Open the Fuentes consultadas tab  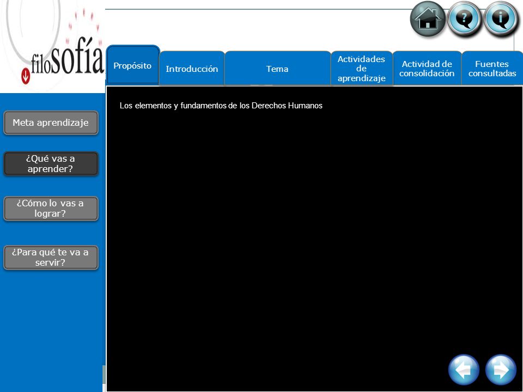click(492, 69)
